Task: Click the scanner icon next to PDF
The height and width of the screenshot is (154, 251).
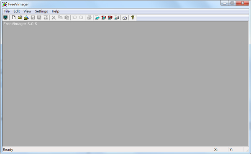Action: (x=117, y=18)
